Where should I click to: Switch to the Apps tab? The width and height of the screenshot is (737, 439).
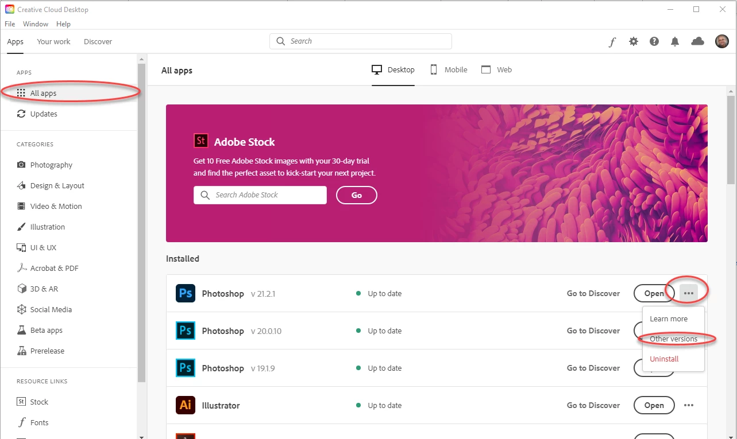(16, 41)
